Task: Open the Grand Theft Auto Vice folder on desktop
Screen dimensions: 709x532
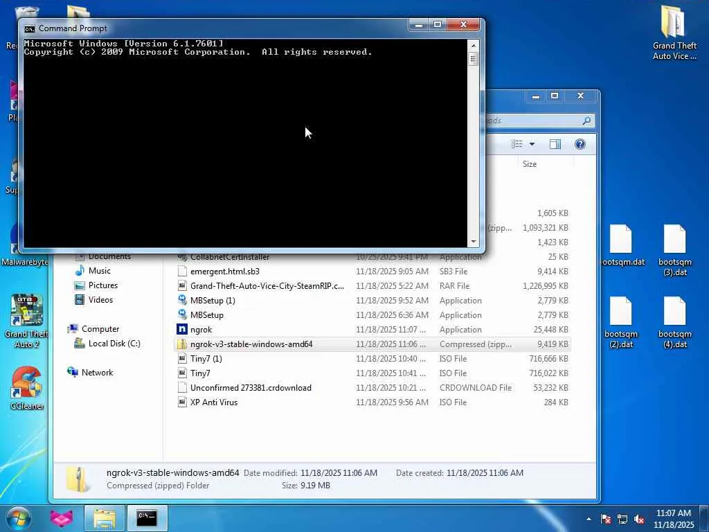Action: (x=674, y=33)
